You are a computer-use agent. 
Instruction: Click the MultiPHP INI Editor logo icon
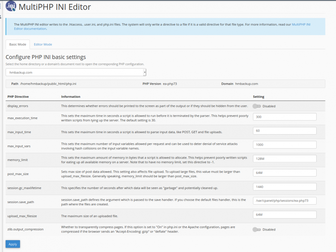coord(11,6)
